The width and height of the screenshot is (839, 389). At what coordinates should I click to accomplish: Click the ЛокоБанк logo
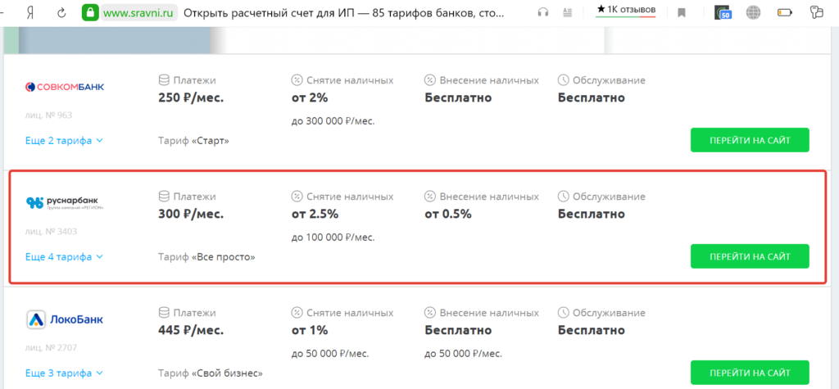65,320
